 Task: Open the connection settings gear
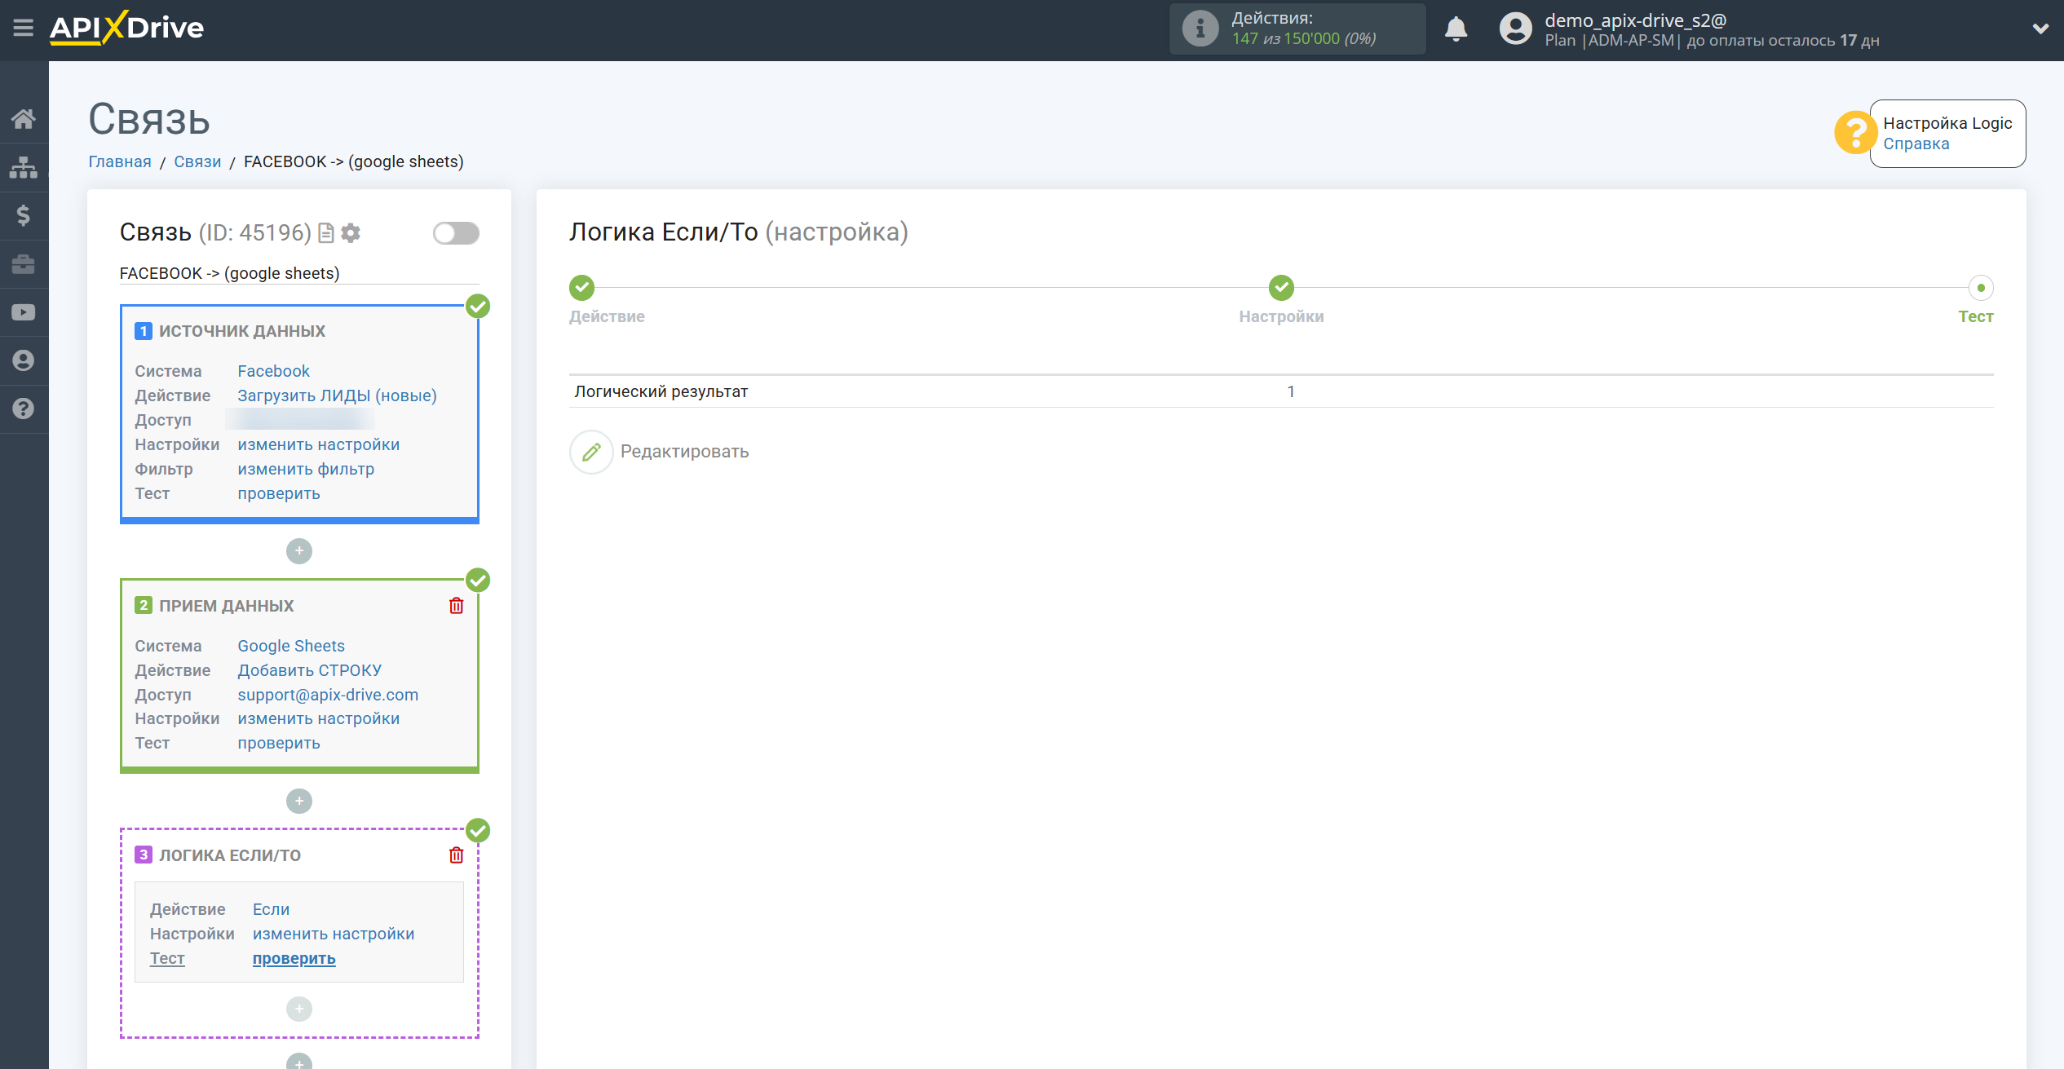click(x=351, y=233)
